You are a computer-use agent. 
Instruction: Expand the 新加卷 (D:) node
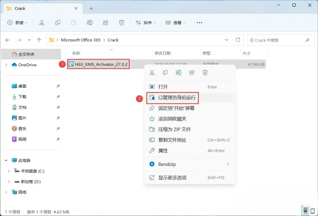pyautogui.click(x=9, y=182)
